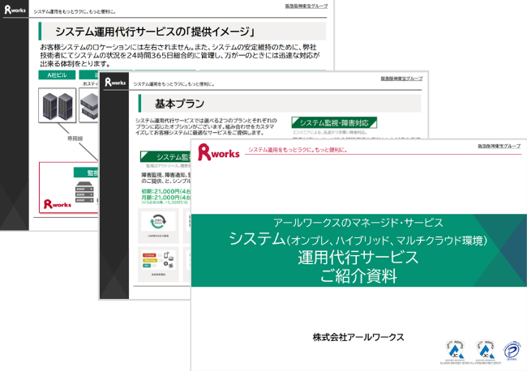Image resolution: width=527 pixels, height=371 pixels.
Task: Click the blue Privacy mark badge on the front slide
Action: pos(512,351)
